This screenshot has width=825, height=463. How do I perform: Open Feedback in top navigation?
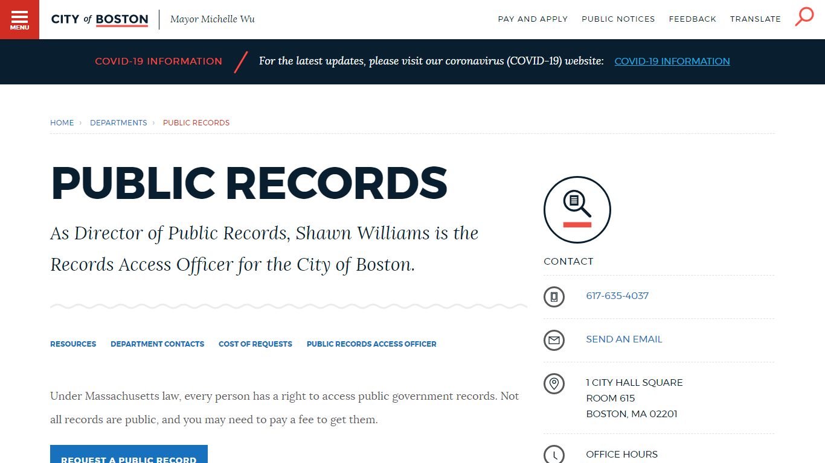(692, 19)
